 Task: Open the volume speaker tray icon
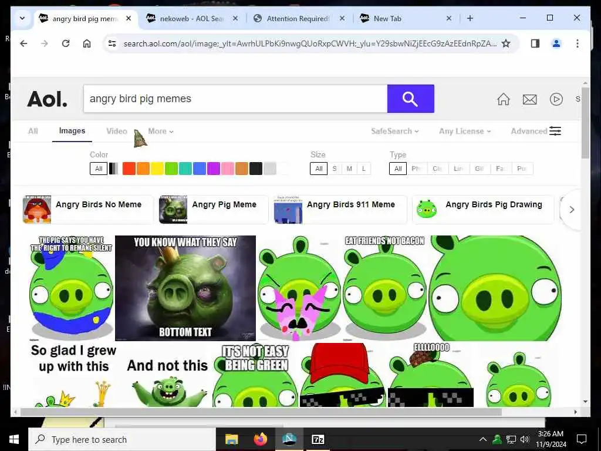pos(525,439)
